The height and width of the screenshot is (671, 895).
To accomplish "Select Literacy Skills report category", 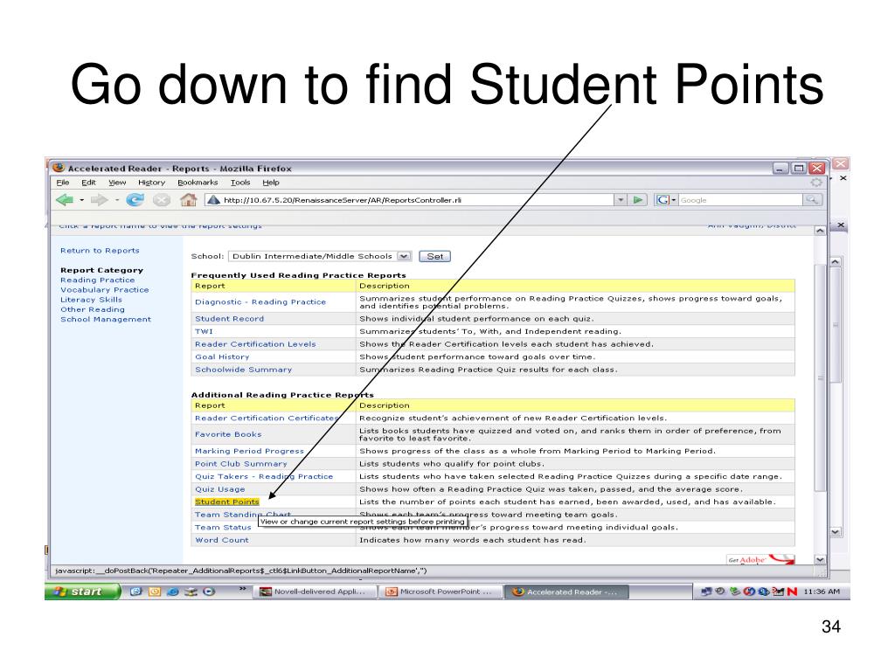I will pyautogui.click(x=91, y=300).
